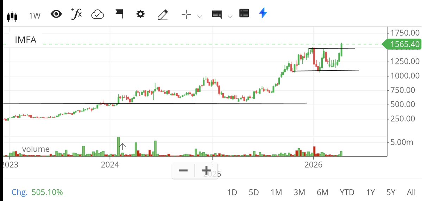Viewport: 422px width, 201px height.
Task: Open the candlestick chart type selector
Action: click(12, 16)
